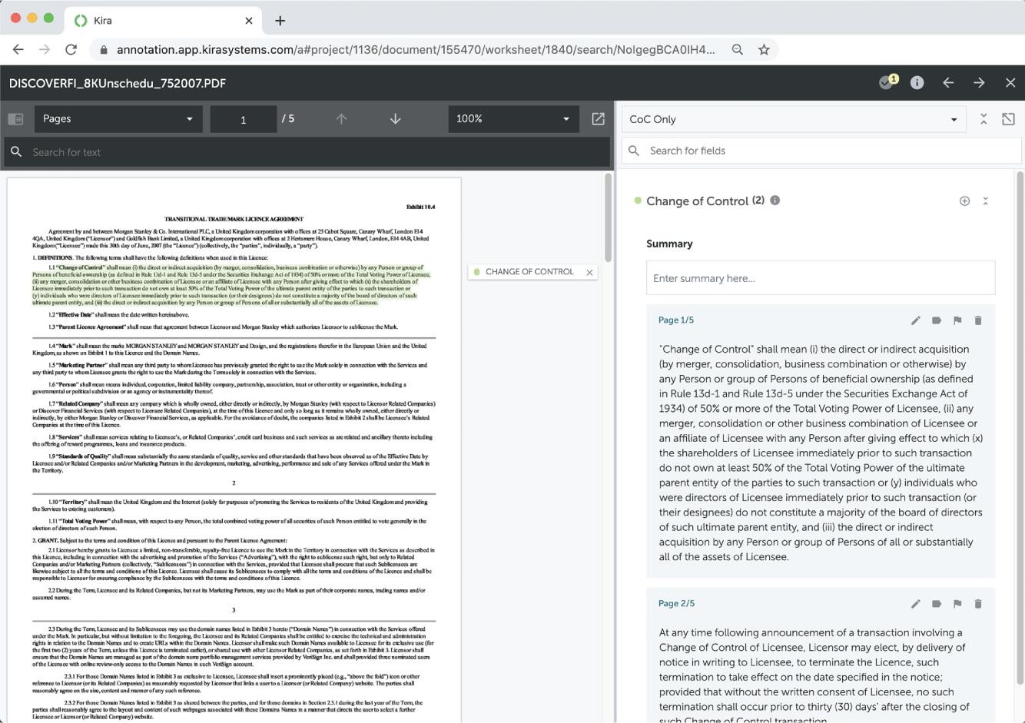This screenshot has height=723, width=1025.
Task: Flag the Page 2/5 extraction
Action: point(957,604)
